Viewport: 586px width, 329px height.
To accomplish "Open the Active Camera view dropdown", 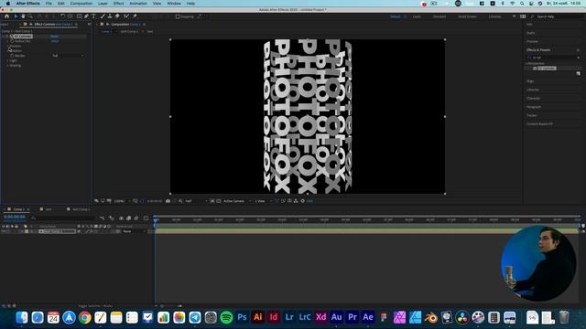I will pyautogui.click(x=237, y=201).
